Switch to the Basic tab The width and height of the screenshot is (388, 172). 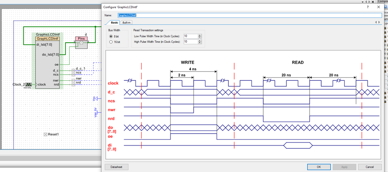pyautogui.click(x=114, y=22)
